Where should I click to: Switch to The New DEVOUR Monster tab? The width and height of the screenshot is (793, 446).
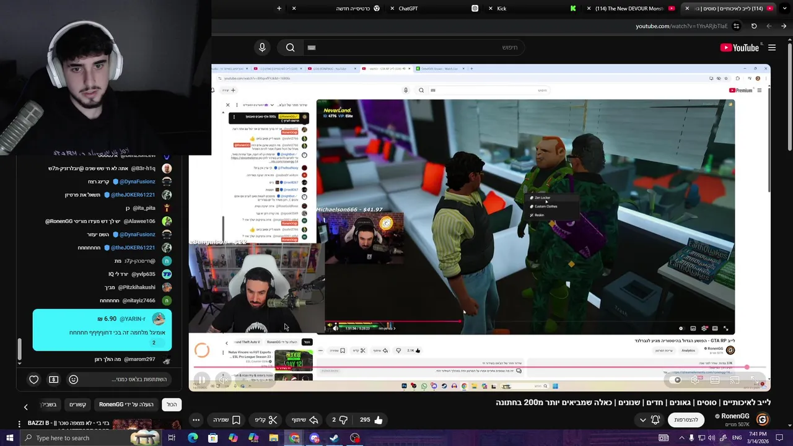[630, 9]
